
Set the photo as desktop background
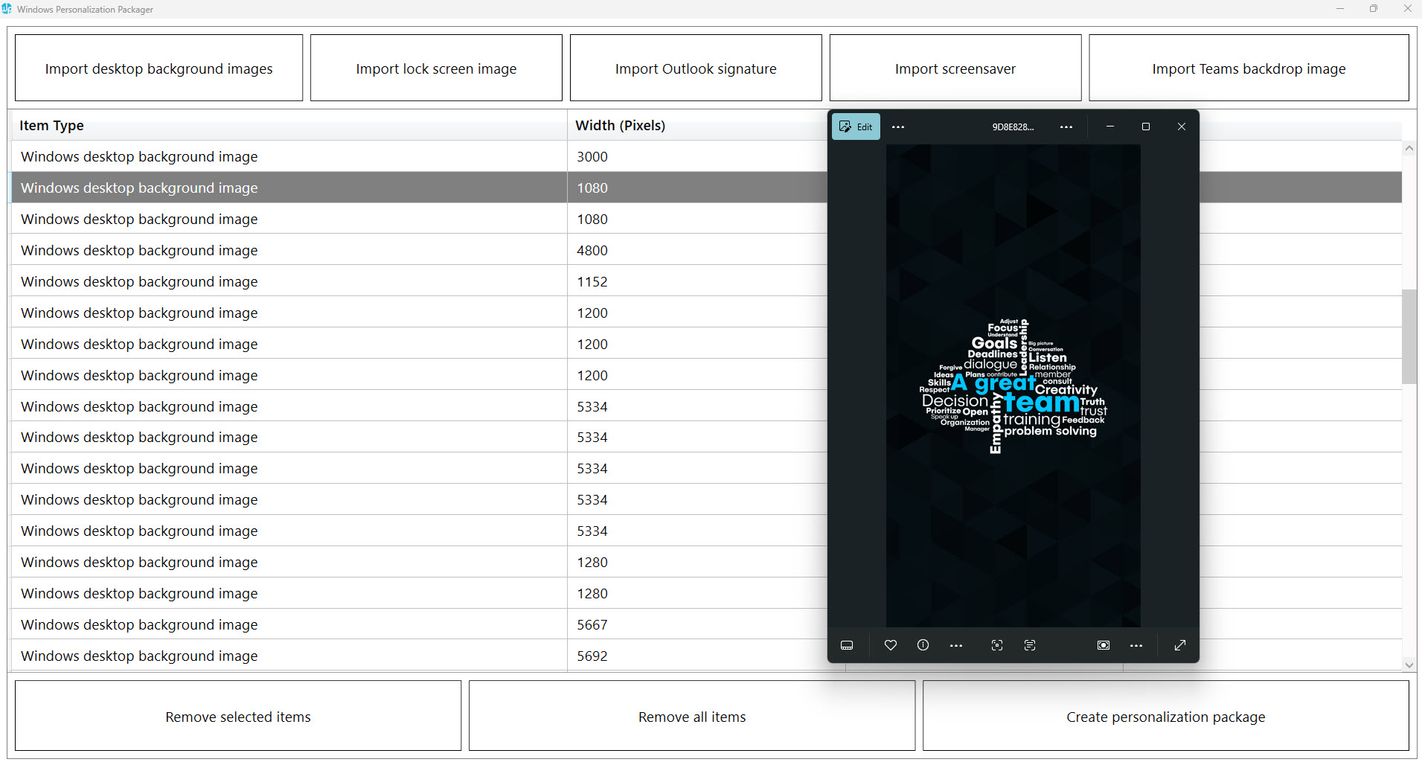tap(1104, 645)
